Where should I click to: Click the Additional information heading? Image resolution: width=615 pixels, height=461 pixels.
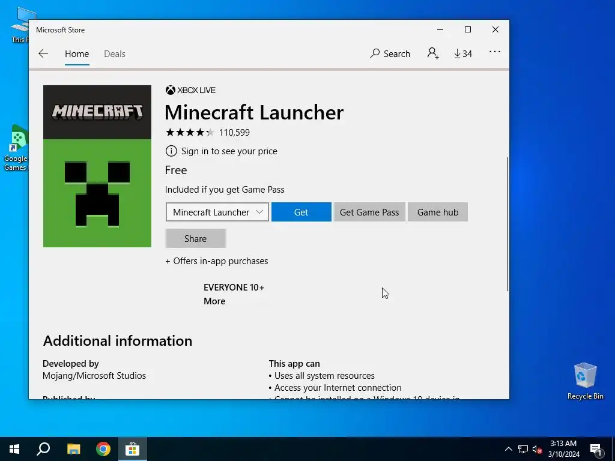pos(118,341)
